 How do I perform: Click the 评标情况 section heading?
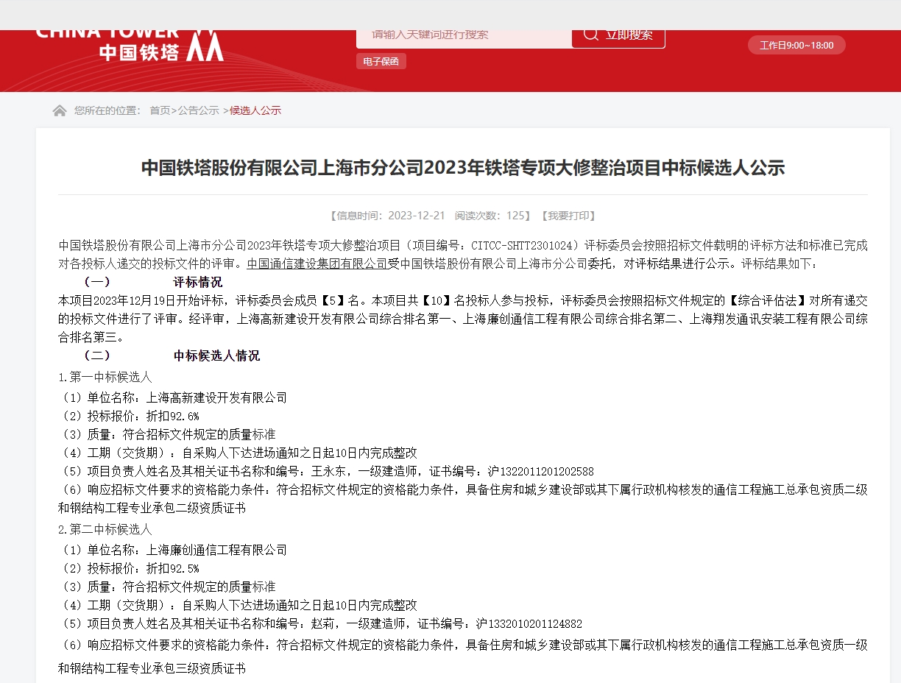tap(197, 282)
